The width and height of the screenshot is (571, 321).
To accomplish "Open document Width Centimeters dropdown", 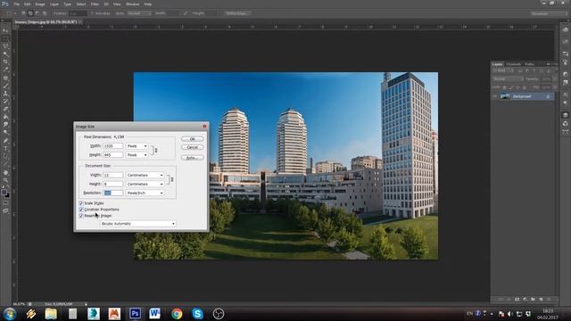I will 145,175.
